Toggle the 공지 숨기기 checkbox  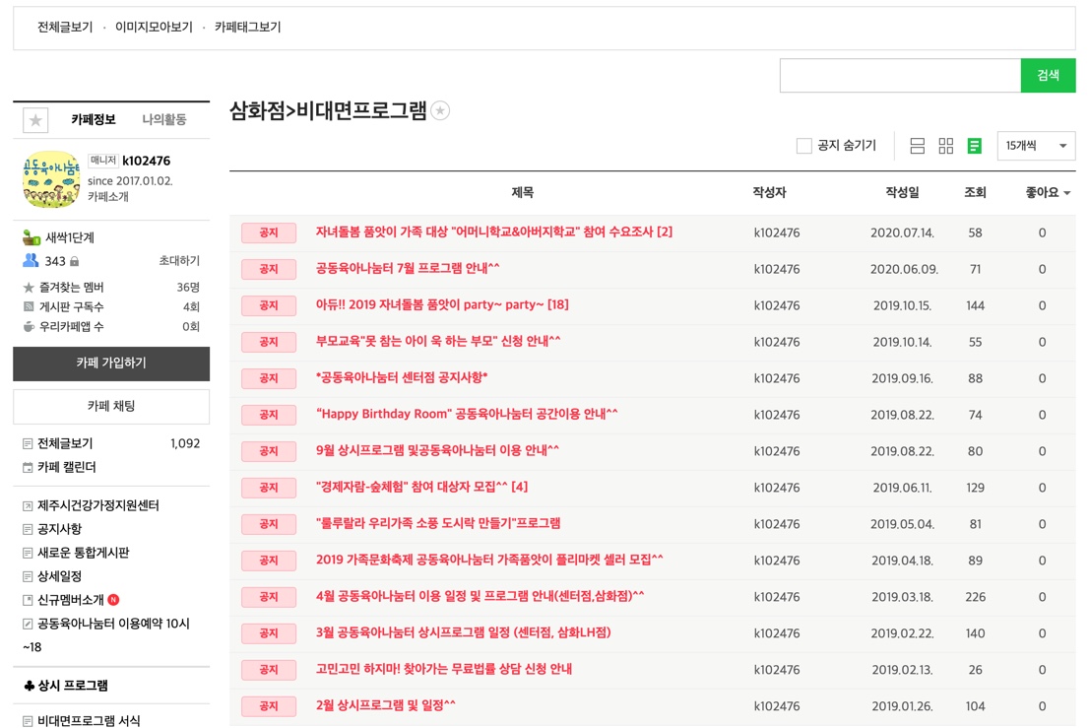[804, 146]
